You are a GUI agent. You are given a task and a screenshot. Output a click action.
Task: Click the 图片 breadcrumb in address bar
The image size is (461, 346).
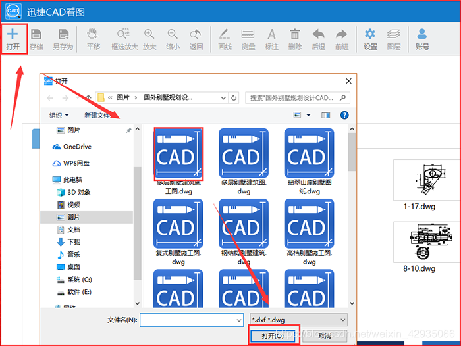[x=123, y=97]
